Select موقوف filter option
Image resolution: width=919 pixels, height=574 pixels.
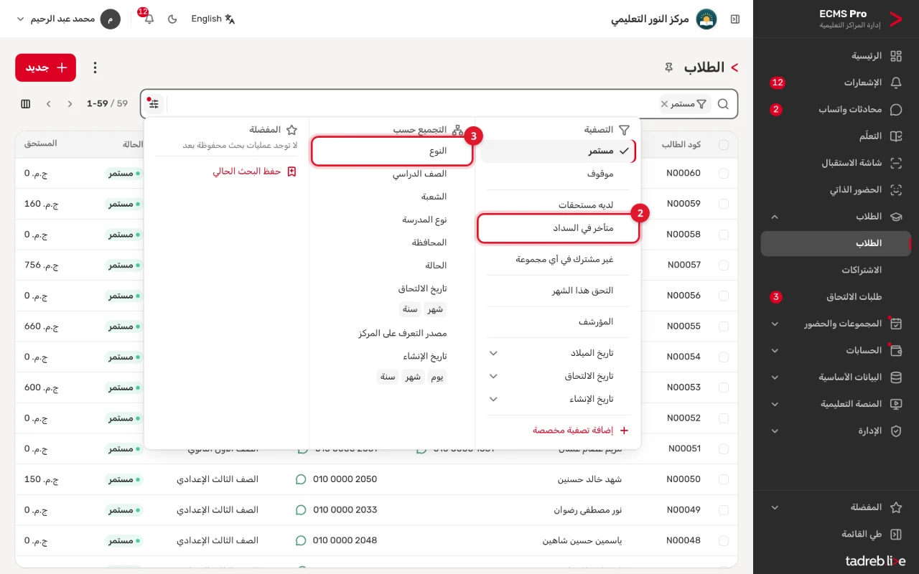pyautogui.click(x=559, y=174)
